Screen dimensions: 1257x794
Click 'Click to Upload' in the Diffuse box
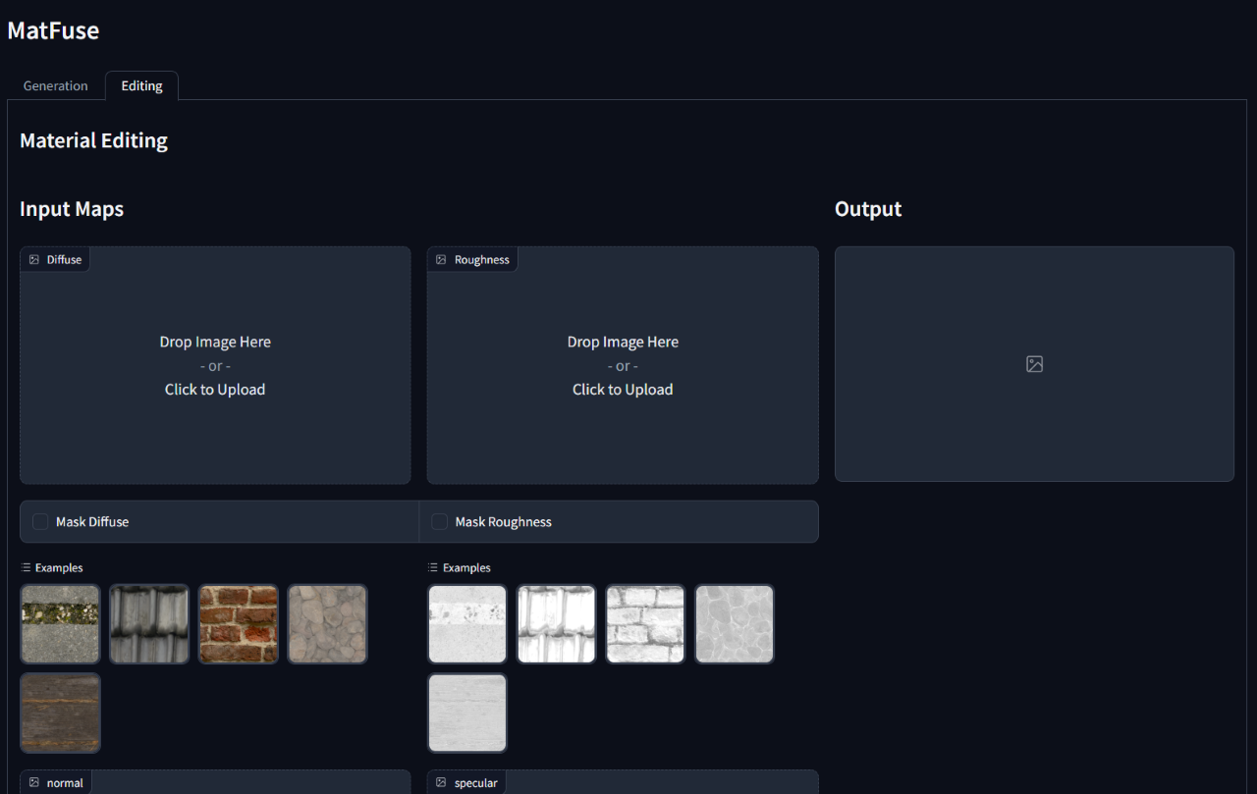pyautogui.click(x=215, y=390)
